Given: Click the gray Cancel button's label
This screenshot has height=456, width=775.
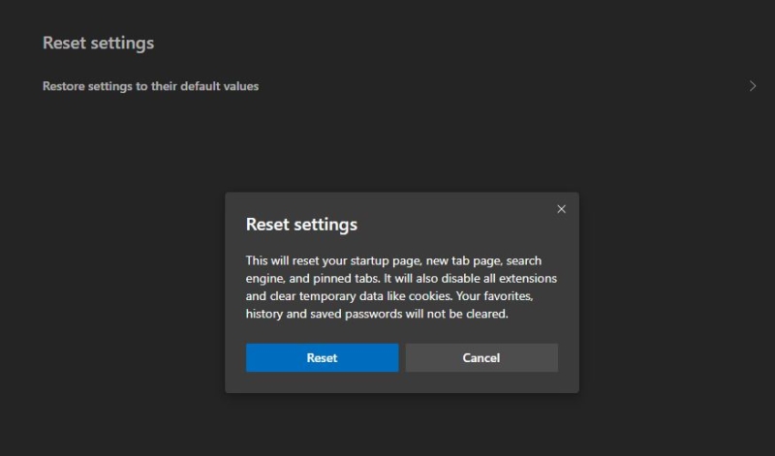Looking at the screenshot, I should [x=481, y=357].
